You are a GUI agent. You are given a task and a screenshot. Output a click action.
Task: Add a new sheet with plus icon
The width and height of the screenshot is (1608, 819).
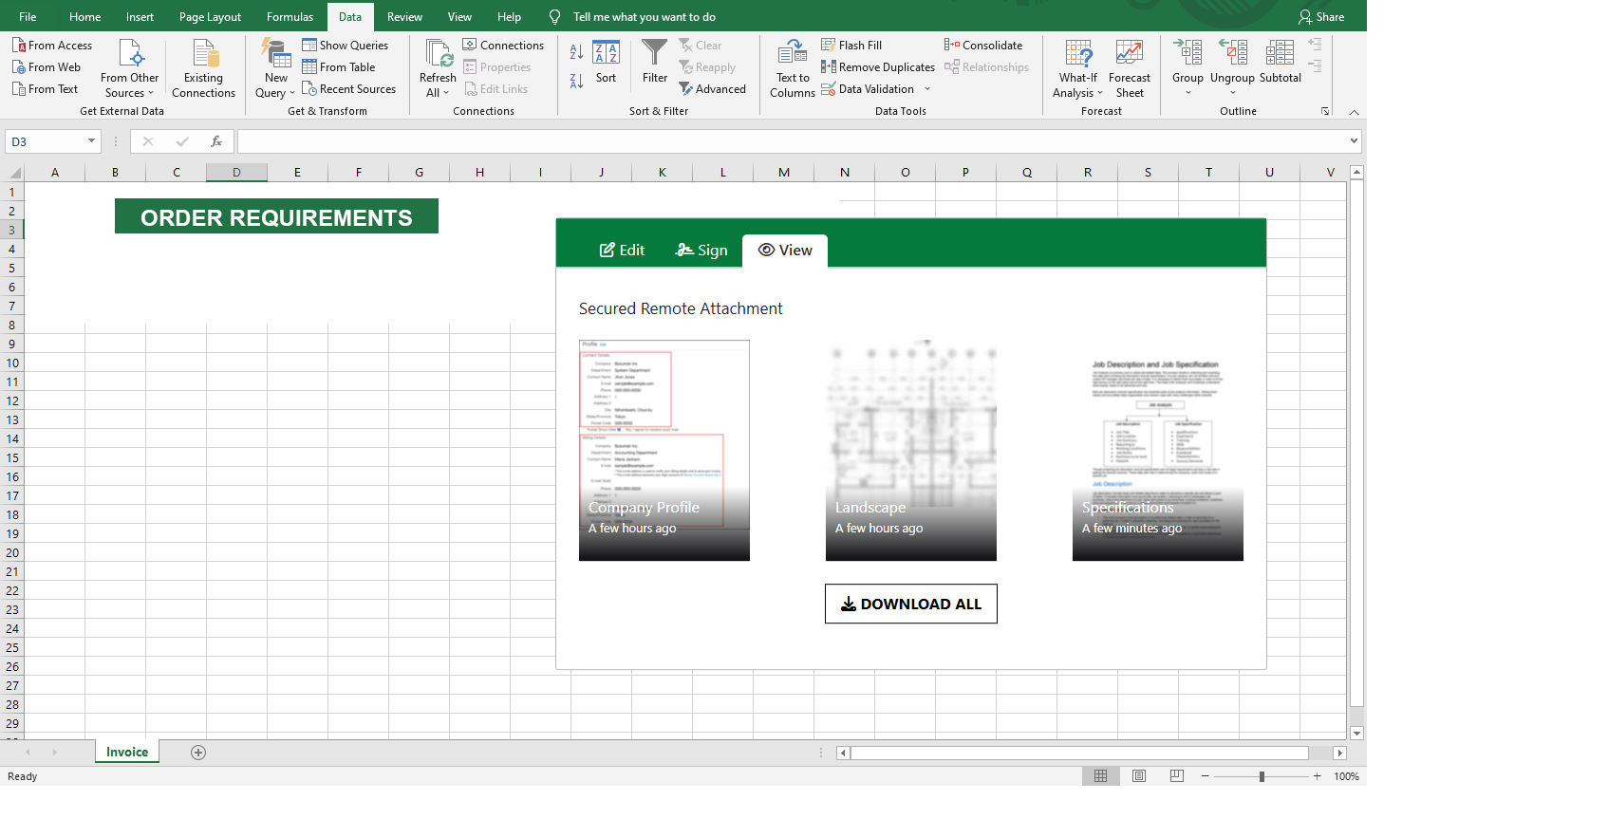pyautogui.click(x=198, y=753)
